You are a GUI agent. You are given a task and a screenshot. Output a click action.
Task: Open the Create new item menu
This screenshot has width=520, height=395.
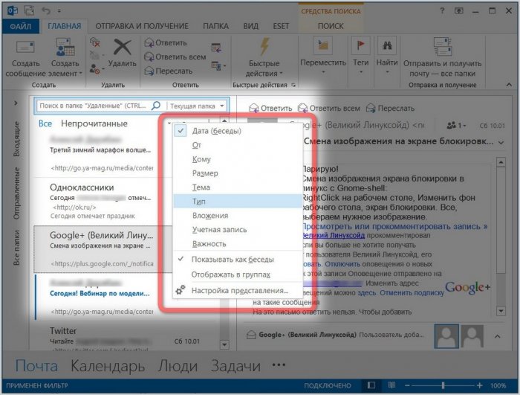(x=65, y=58)
